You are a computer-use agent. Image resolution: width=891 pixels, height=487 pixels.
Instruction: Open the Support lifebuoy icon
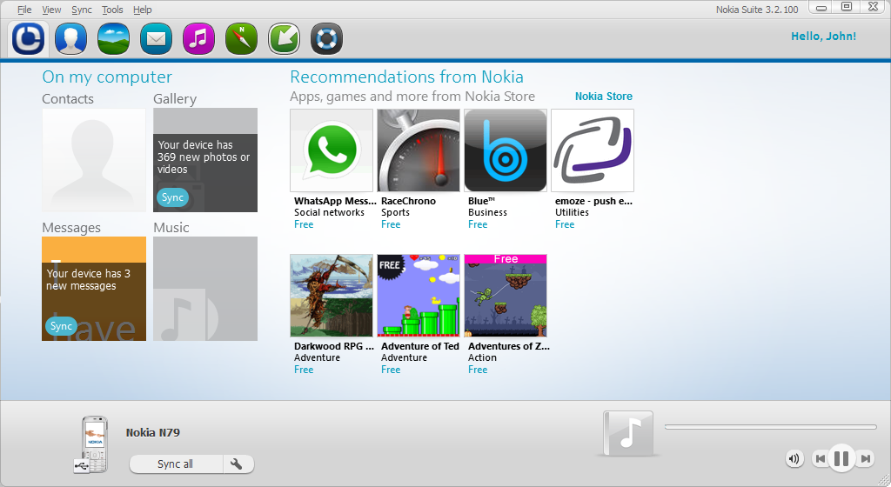(326, 38)
